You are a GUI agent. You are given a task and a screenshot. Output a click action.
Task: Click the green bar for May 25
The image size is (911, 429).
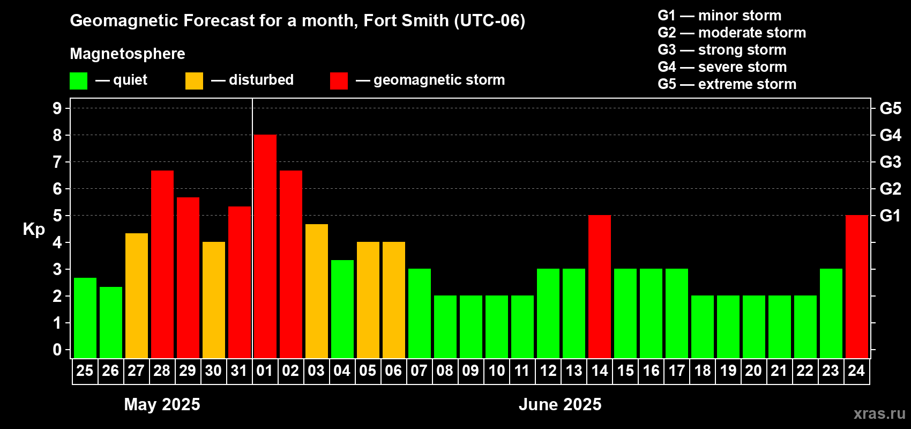85,318
